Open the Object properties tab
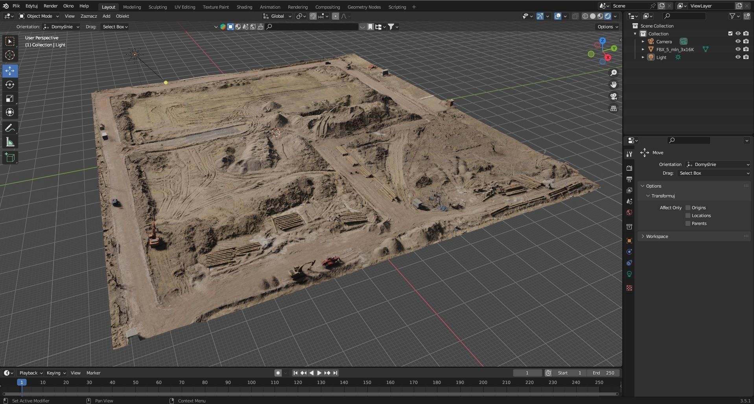The image size is (754, 404). (x=629, y=241)
